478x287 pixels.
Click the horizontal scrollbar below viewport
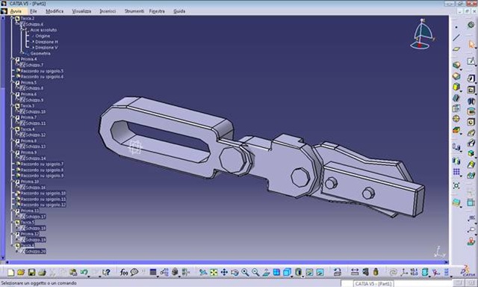pyautogui.click(x=227, y=262)
